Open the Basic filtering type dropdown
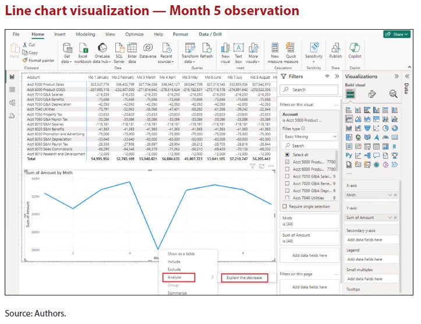Image resolution: width=421 pixels, height=324 pixels. [x=309, y=136]
